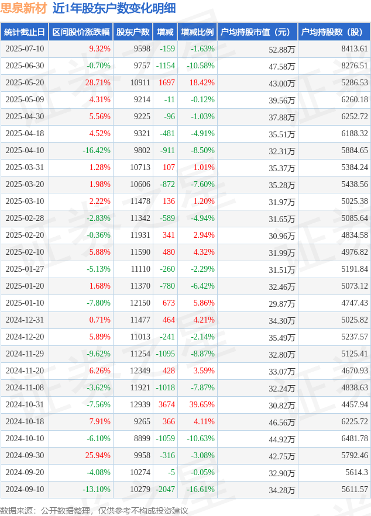Screen dimensions: 371x516
Task: Select the 股东户数 column header
Action: (133, 32)
